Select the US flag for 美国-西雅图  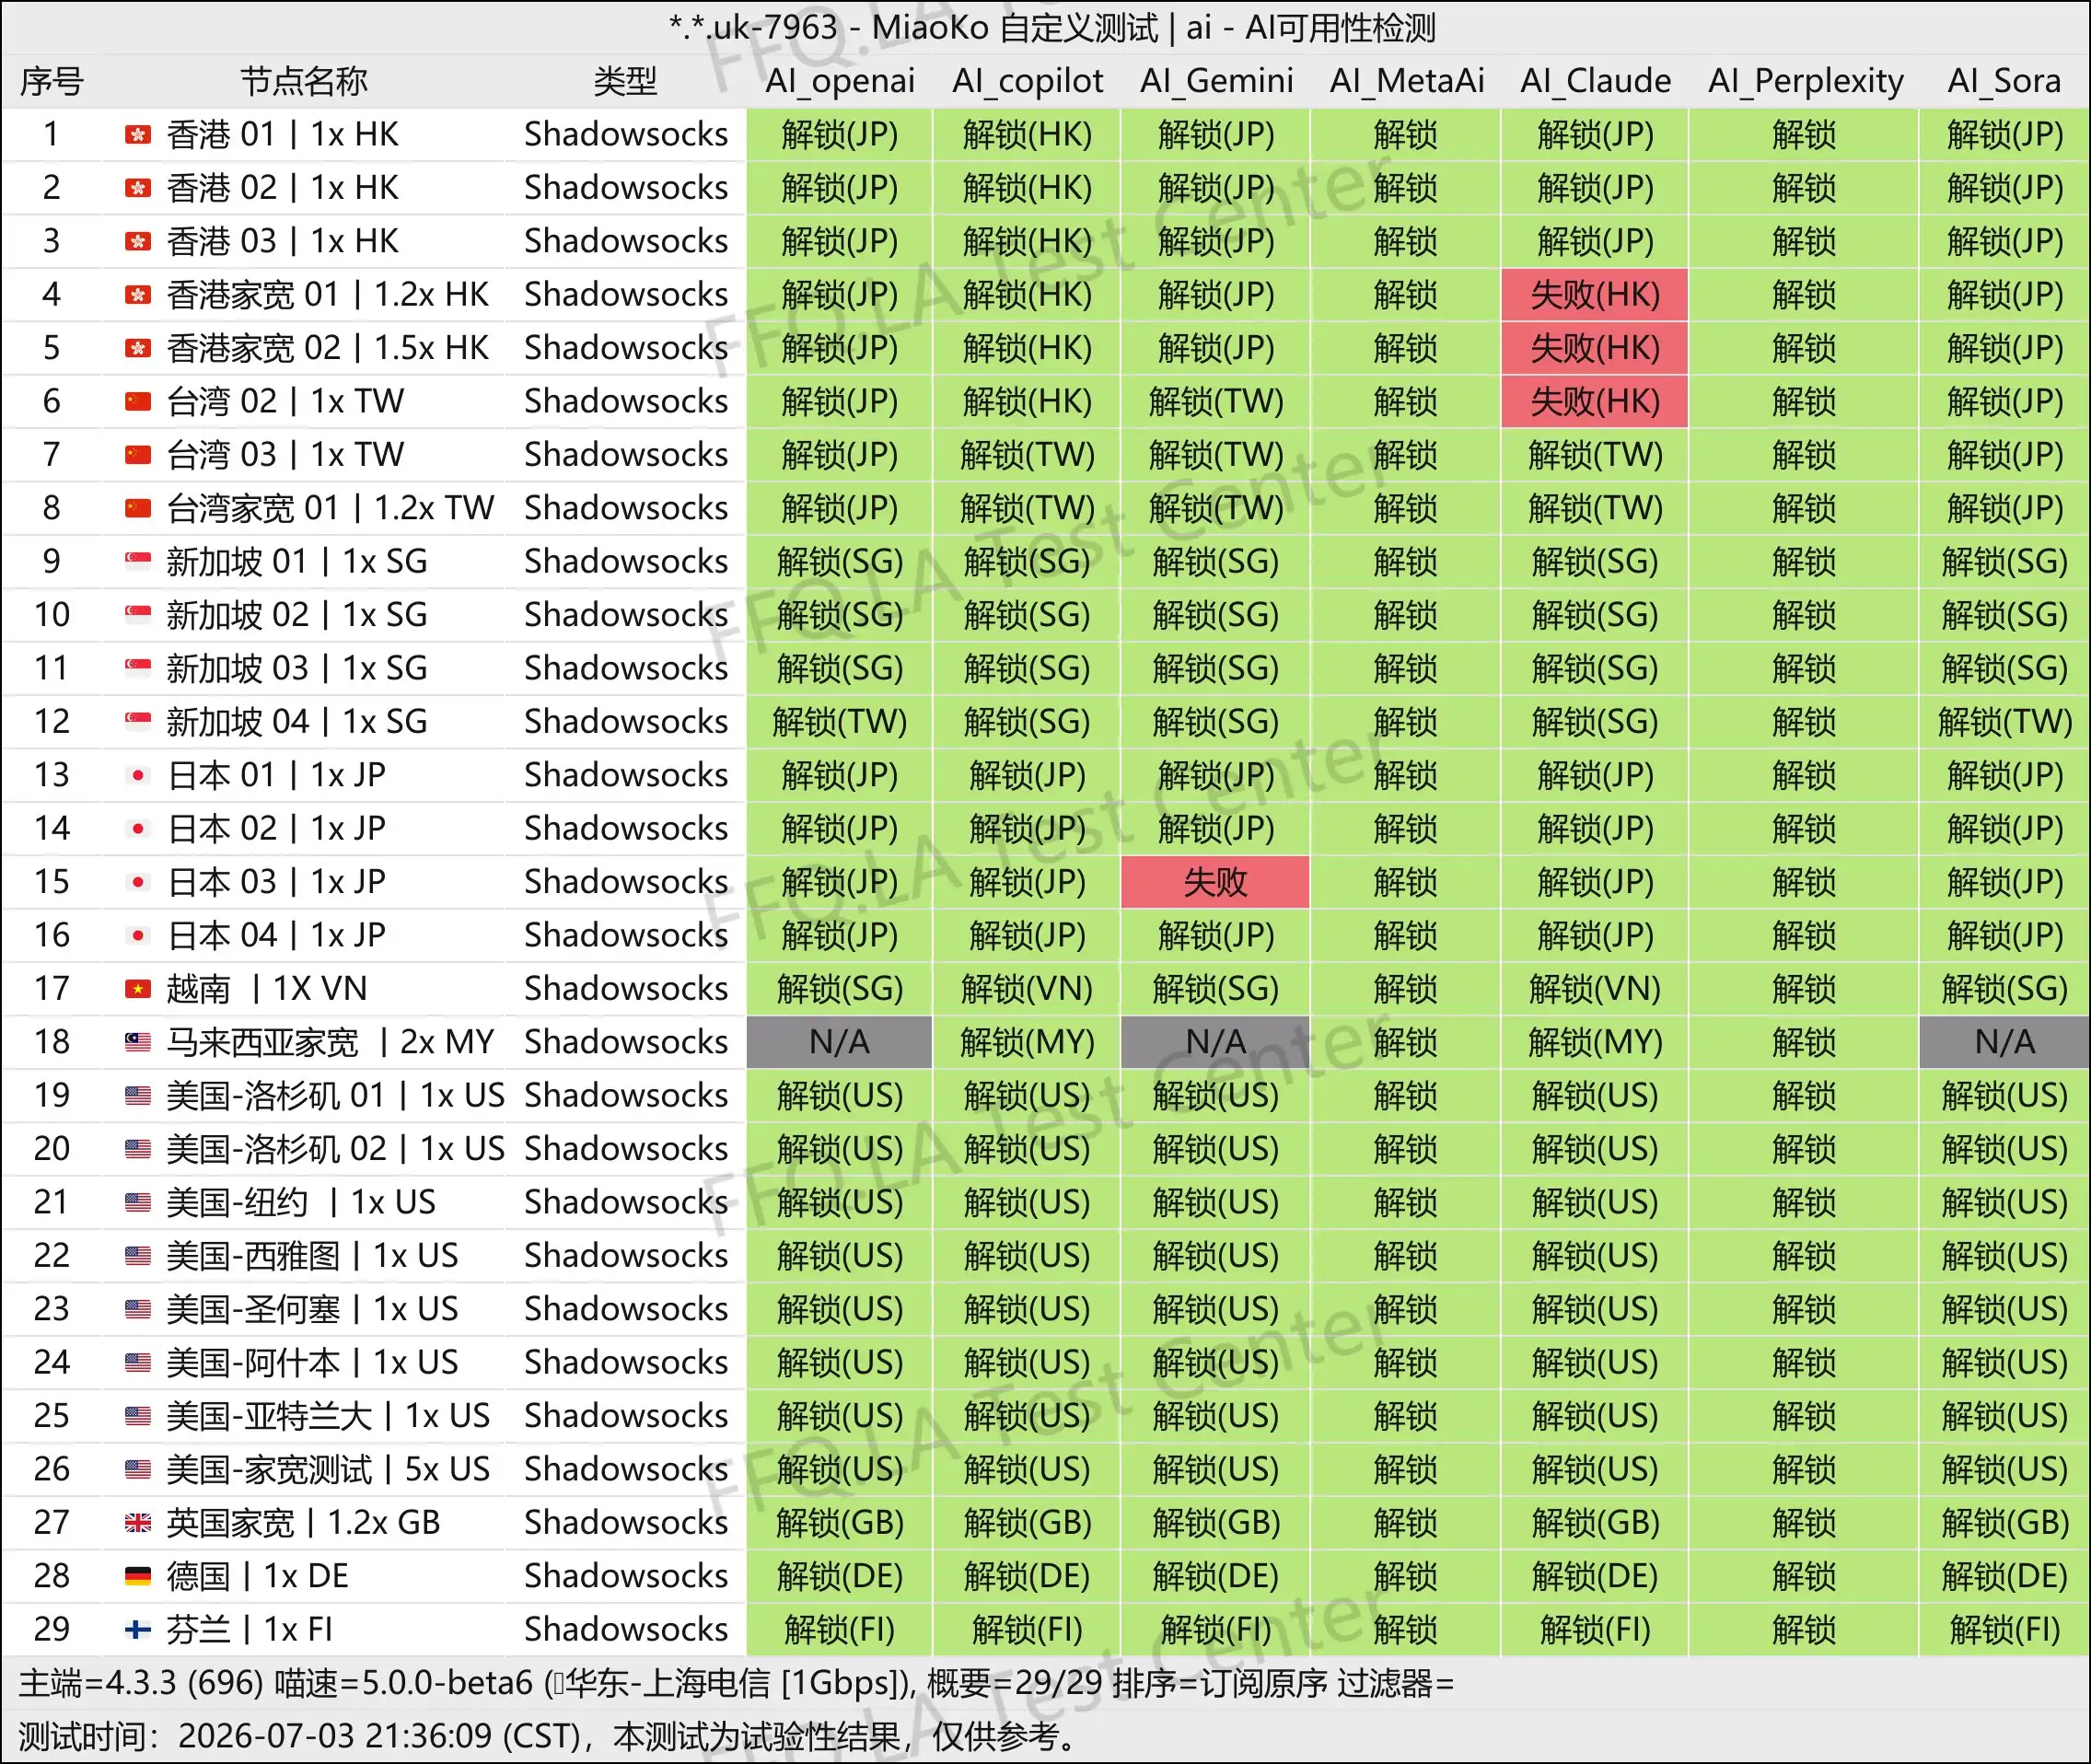click(x=138, y=1256)
